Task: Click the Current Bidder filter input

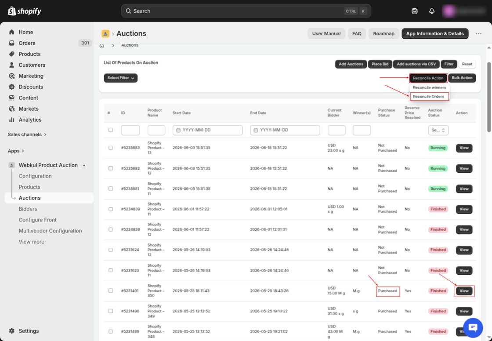Action: tap(336, 130)
